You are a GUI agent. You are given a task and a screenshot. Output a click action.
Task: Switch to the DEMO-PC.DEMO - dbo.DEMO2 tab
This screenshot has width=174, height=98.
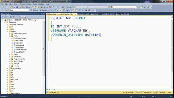click(x=88, y=14)
